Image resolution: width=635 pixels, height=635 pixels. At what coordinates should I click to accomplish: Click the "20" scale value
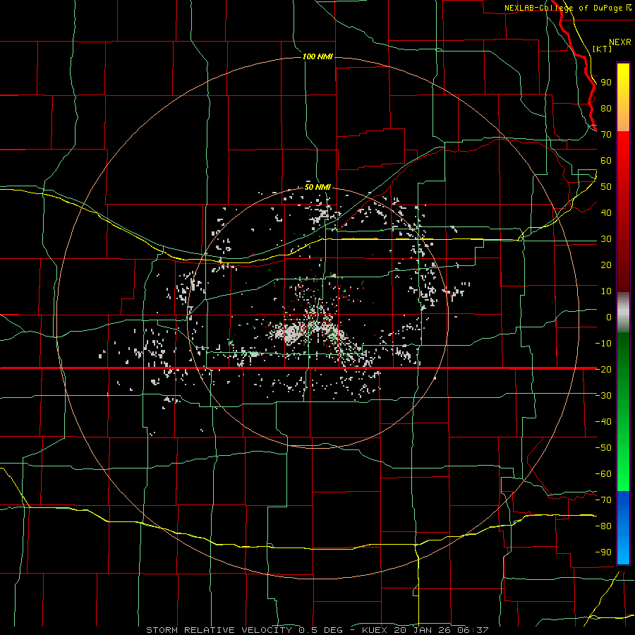click(x=606, y=265)
